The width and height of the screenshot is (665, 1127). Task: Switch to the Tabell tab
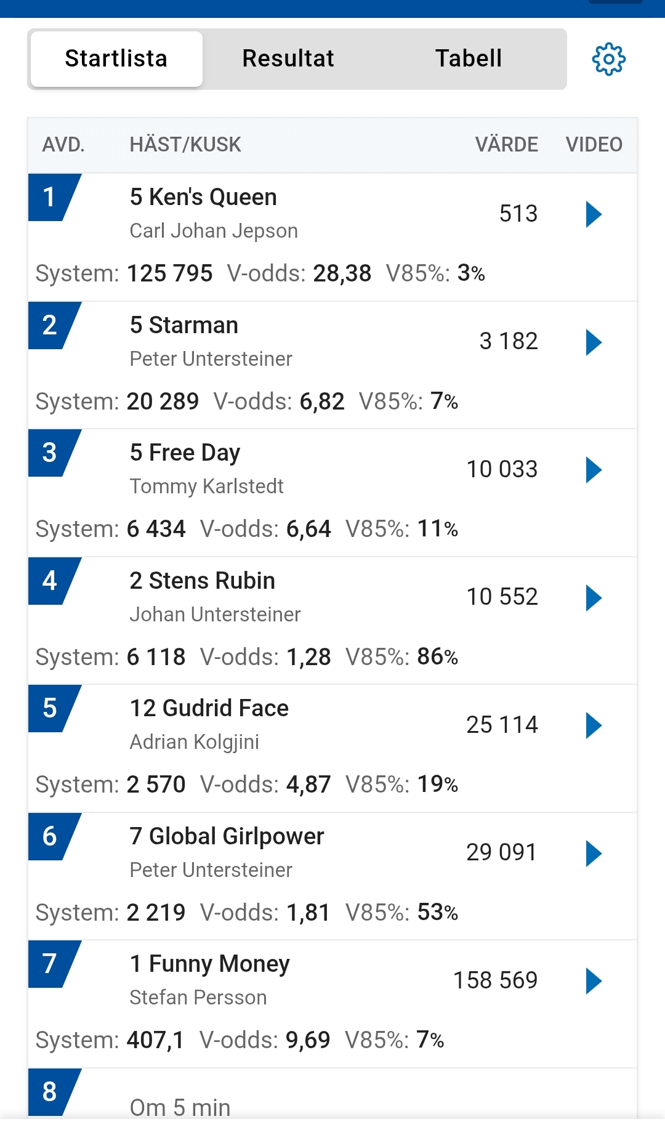tap(469, 59)
